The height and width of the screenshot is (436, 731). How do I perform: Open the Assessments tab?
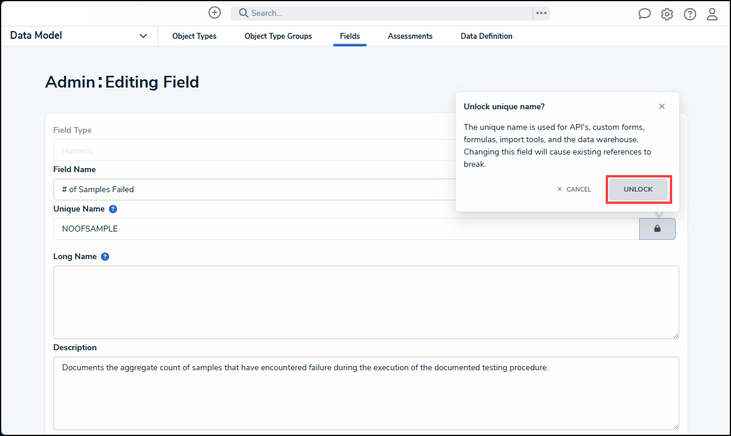(x=410, y=36)
